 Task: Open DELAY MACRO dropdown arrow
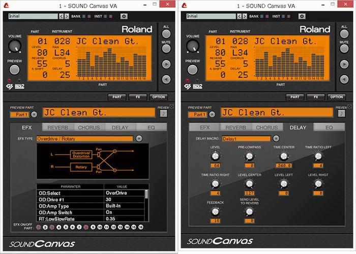click(x=276, y=138)
